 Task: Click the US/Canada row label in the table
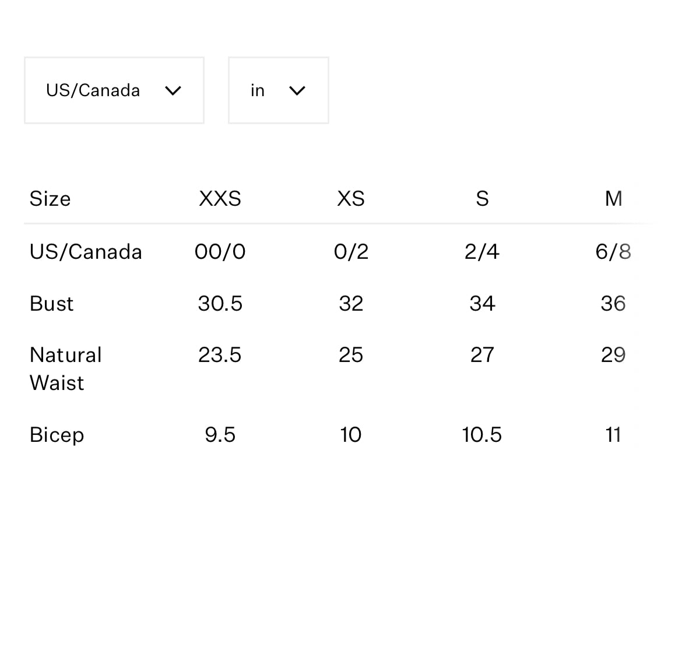click(x=86, y=252)
